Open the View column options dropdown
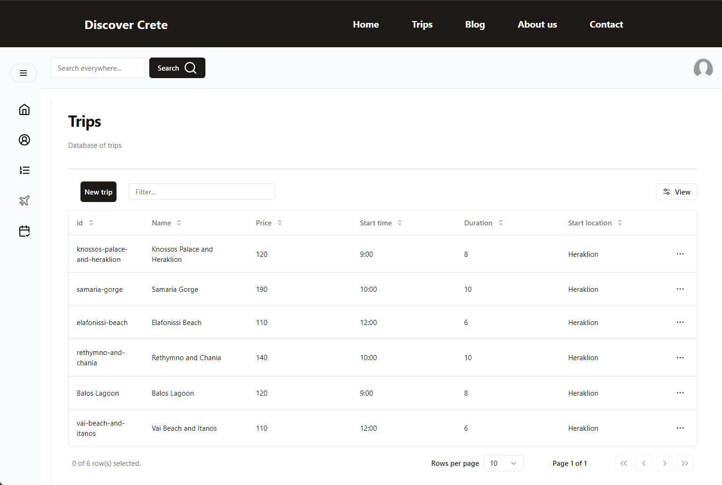 [676, 192]
